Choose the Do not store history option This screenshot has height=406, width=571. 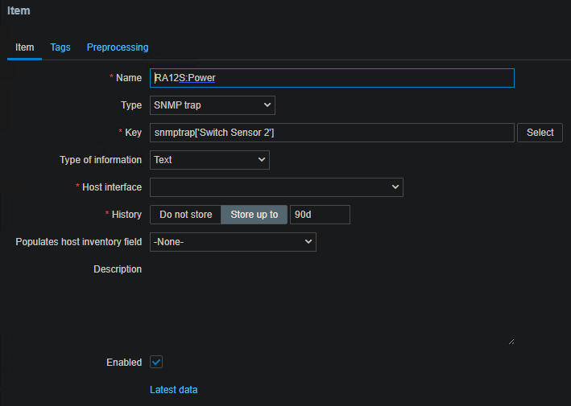pos(186,215)
